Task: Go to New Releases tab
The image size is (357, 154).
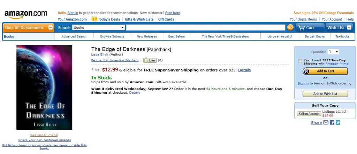Action: [x=147, y=36]
